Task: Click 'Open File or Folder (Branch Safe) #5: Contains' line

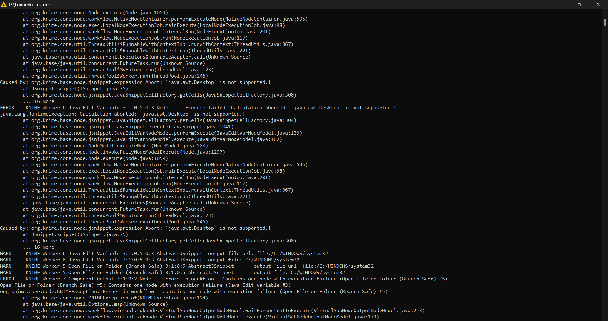Action: pyautogui.click(x=145, y=285)
